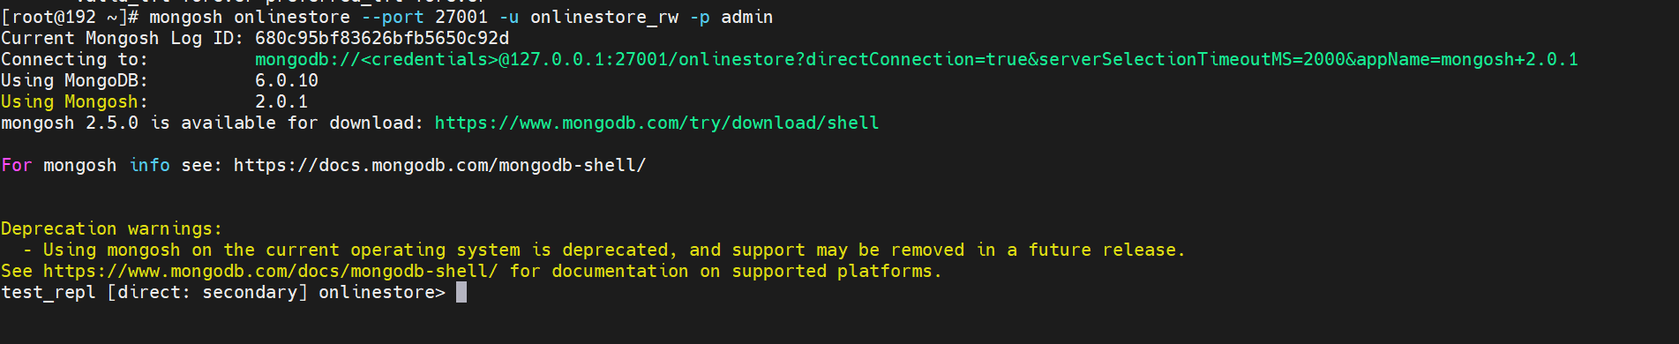Click the 'info' keyword in the help line

[149, 165]
